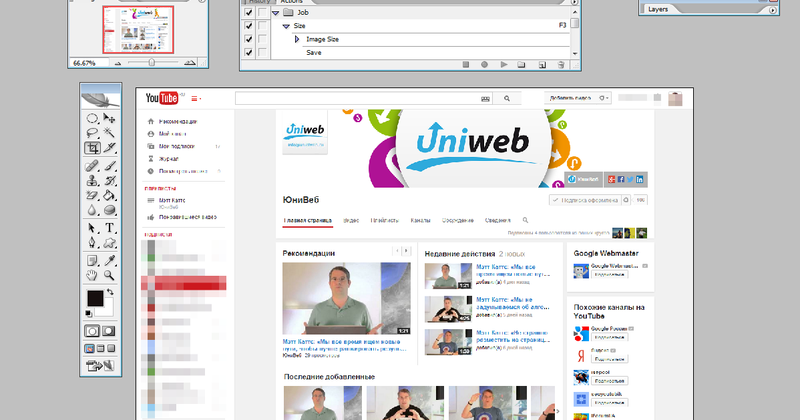
Task: Select the Path Selection arrow tool
Action: 92,228
